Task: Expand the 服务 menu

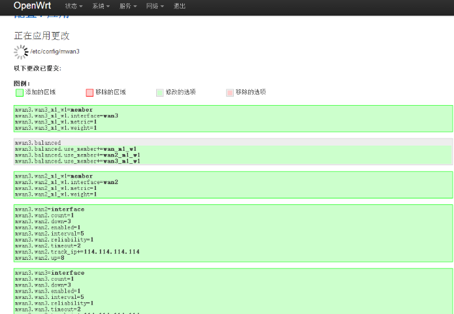Action: [128, 6]
